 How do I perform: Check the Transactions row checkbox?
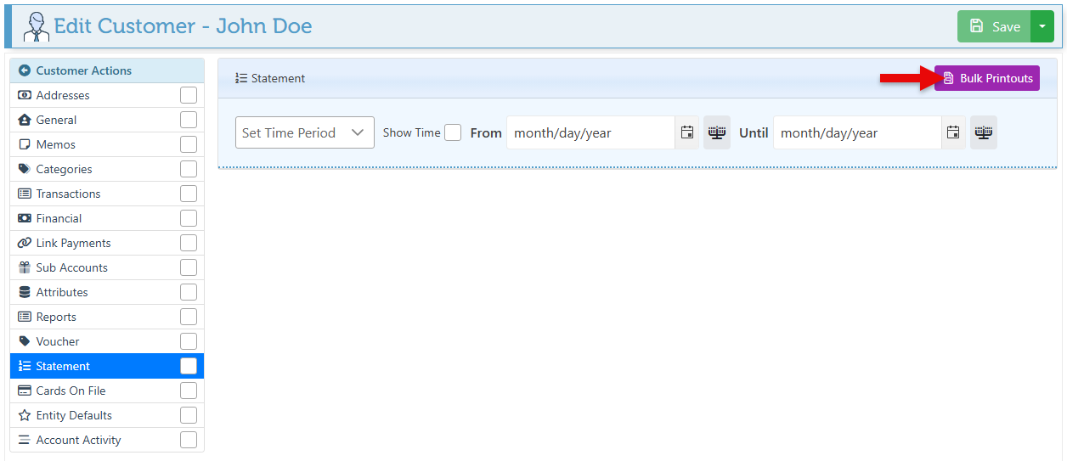coord(189,194)
